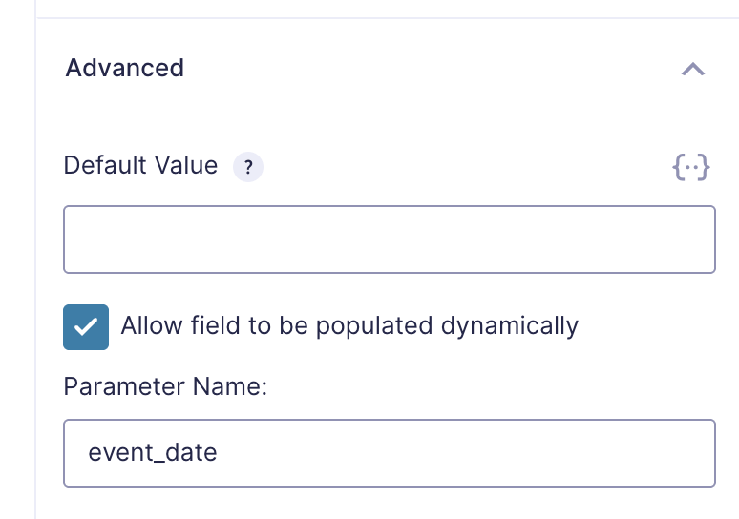The image size is (739, 519).
Task: Open the merge tags selector icon
Action: tap(691, 167)
